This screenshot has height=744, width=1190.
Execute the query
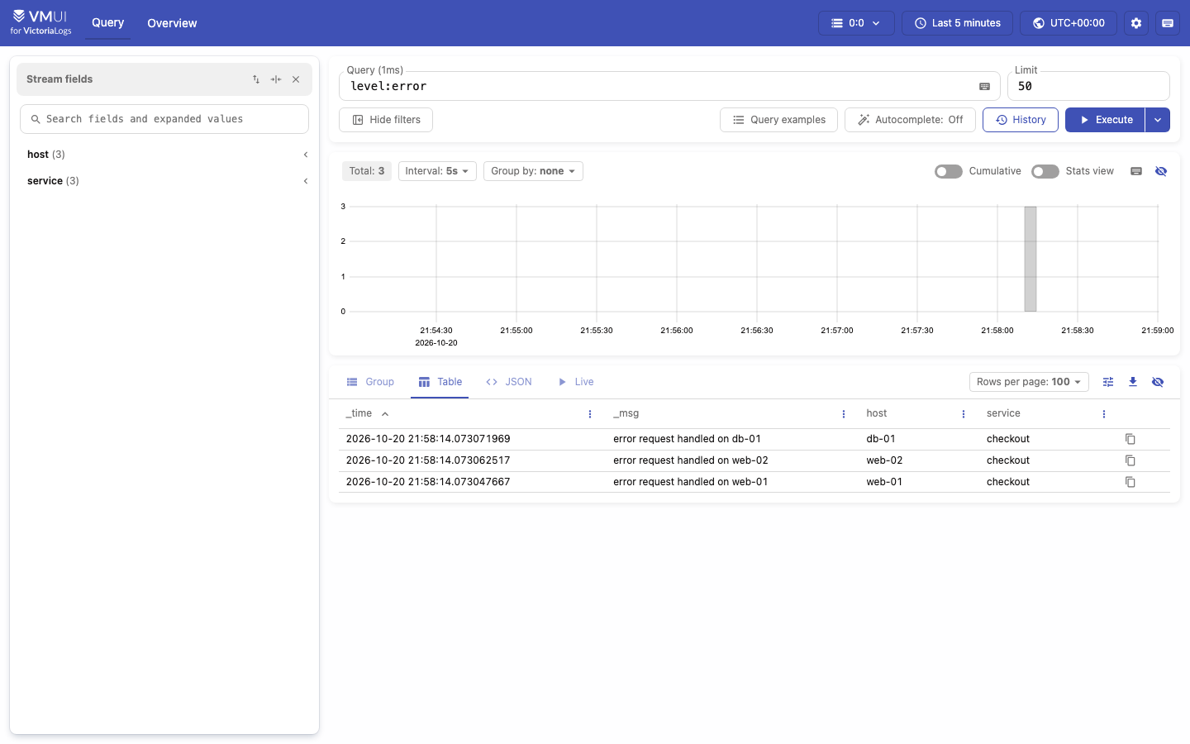click(x=1105, y=120)
